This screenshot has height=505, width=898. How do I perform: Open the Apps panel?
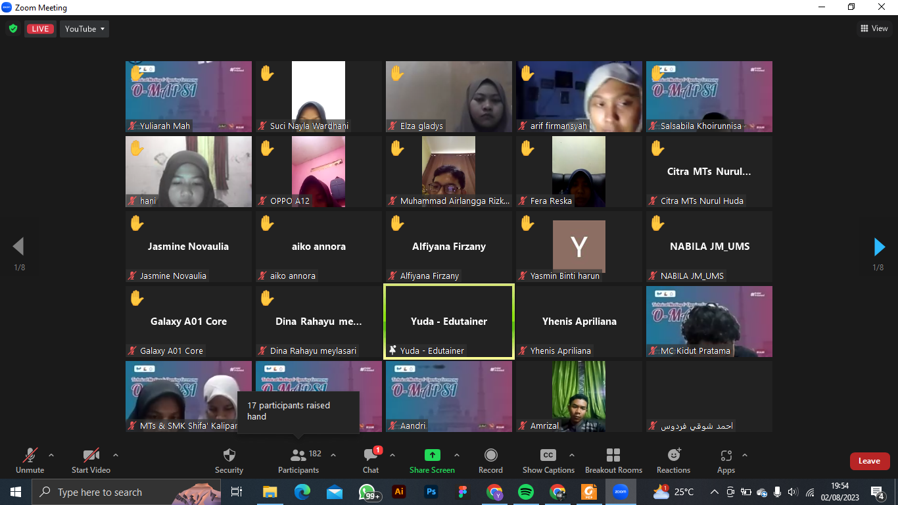(726, 460)
